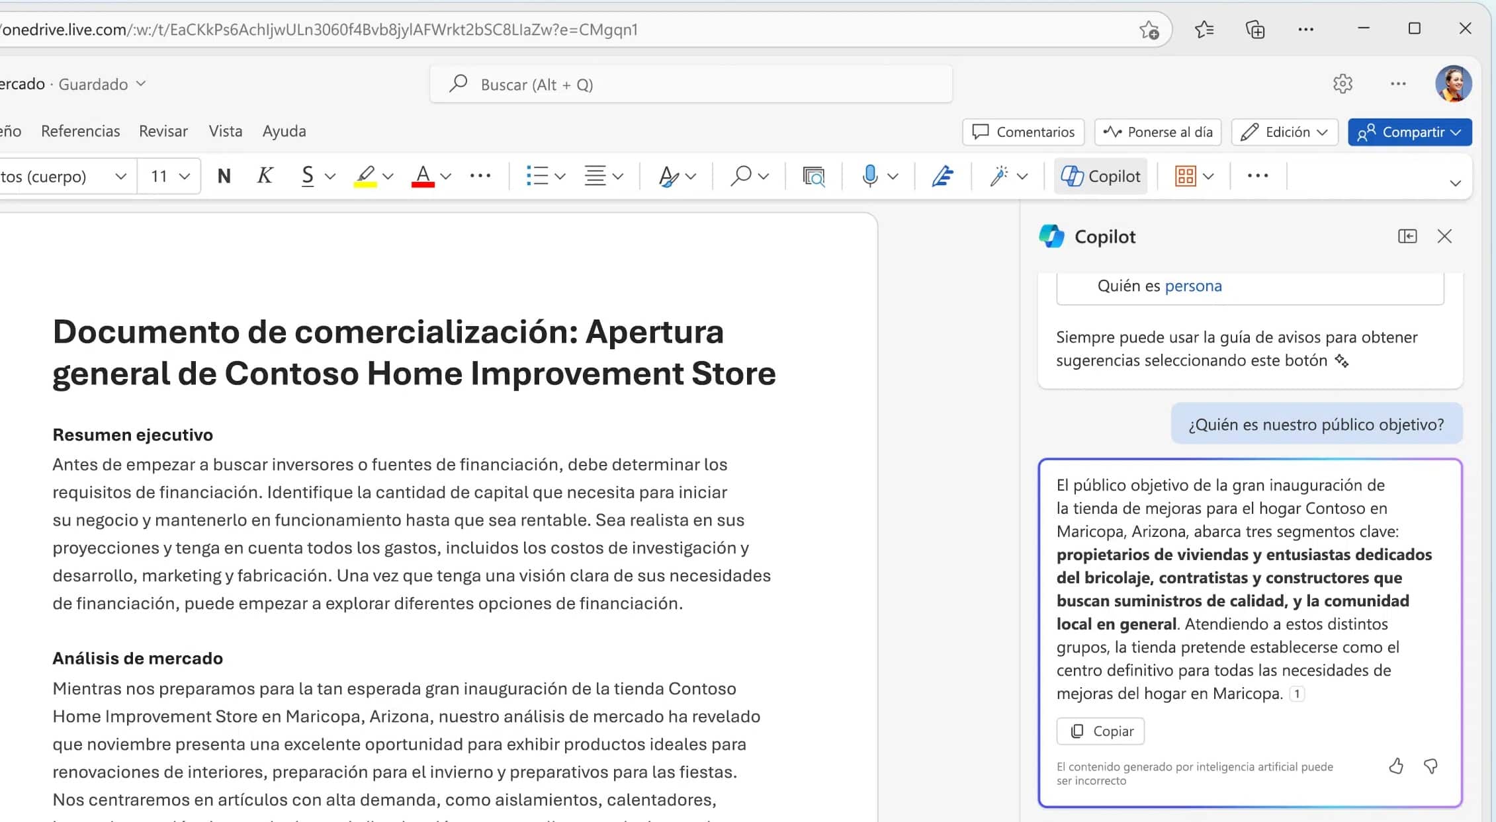Open paragraph alignment dropdown arrow

[618, 177]
